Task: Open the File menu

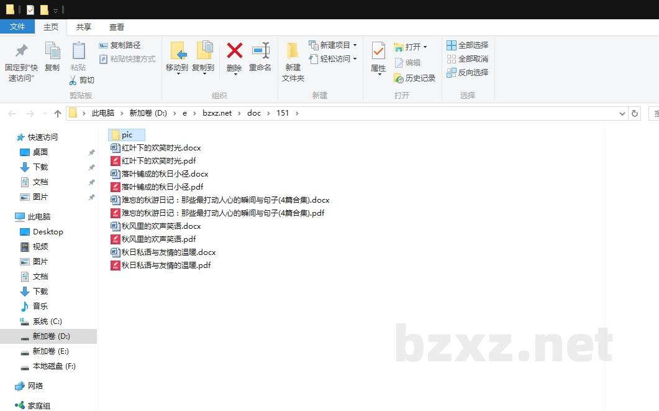Action: coord(17,27)
